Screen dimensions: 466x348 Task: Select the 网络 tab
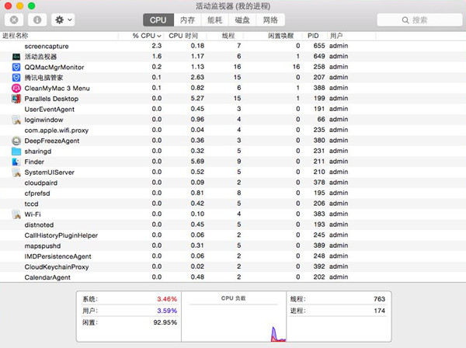(x=270, y=19)
